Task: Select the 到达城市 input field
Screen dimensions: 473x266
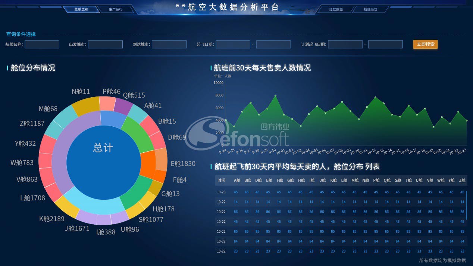Action: [x=169, y=44]
